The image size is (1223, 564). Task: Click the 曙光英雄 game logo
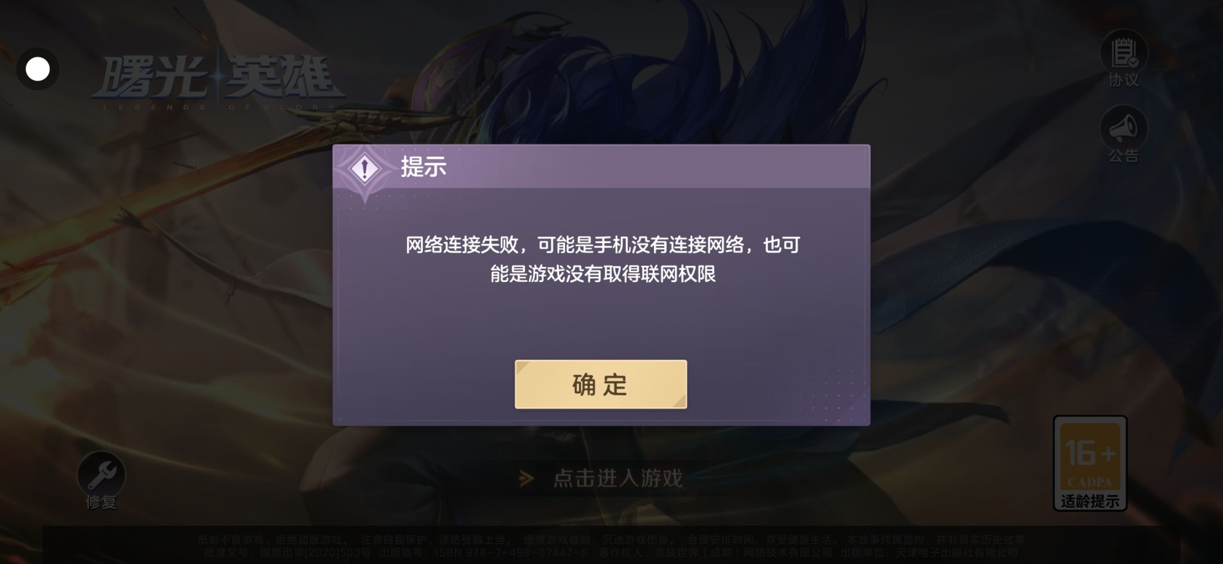click(218, 77)
